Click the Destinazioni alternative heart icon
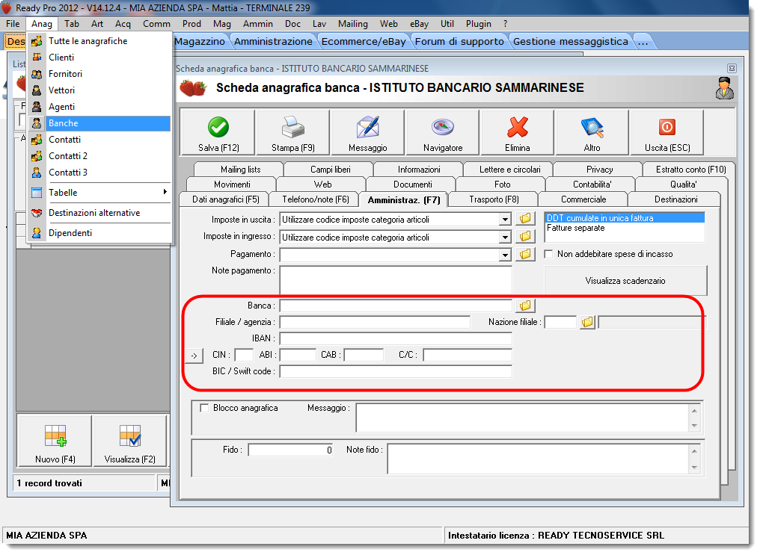This screenshot has height=555, width=760. 37,212
